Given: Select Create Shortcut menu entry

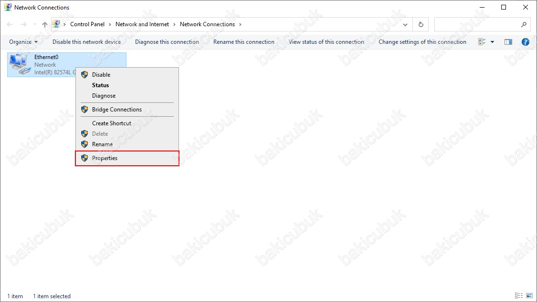Looking at the screenshot, I should click(x=127, y=123).
